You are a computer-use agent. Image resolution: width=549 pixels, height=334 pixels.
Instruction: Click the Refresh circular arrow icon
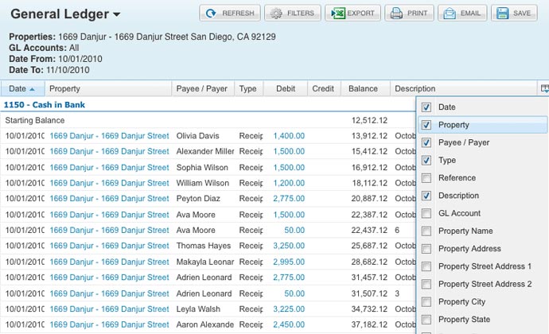211,14
